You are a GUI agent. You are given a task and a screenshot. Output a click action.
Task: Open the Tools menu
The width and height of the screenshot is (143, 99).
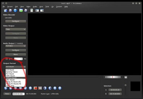[x=47, y=7]
